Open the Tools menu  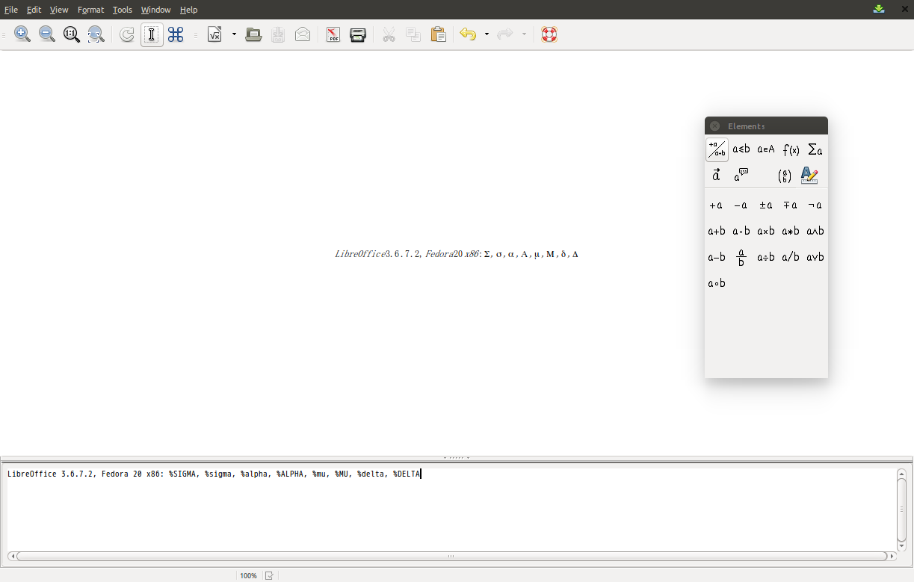coord(123,10)
